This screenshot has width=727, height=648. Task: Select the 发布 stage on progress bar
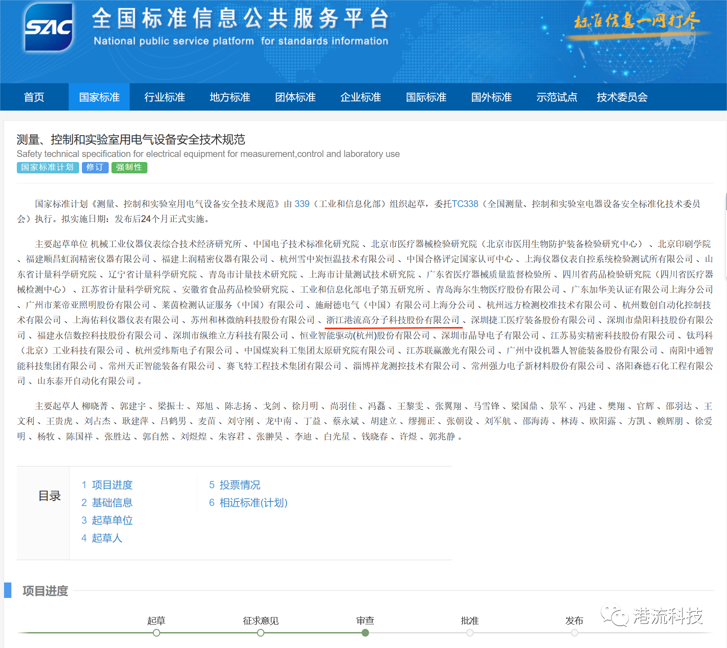[575, 633]
